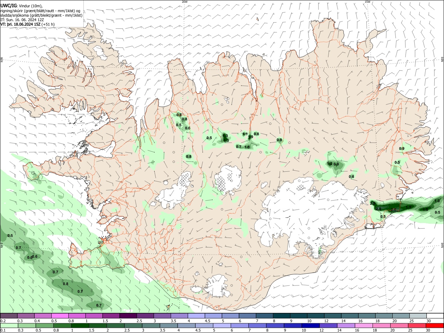Click the 1.9 precipitation value on the map
The width and height of the screenshot is (444, 333).
coord(250,137)
